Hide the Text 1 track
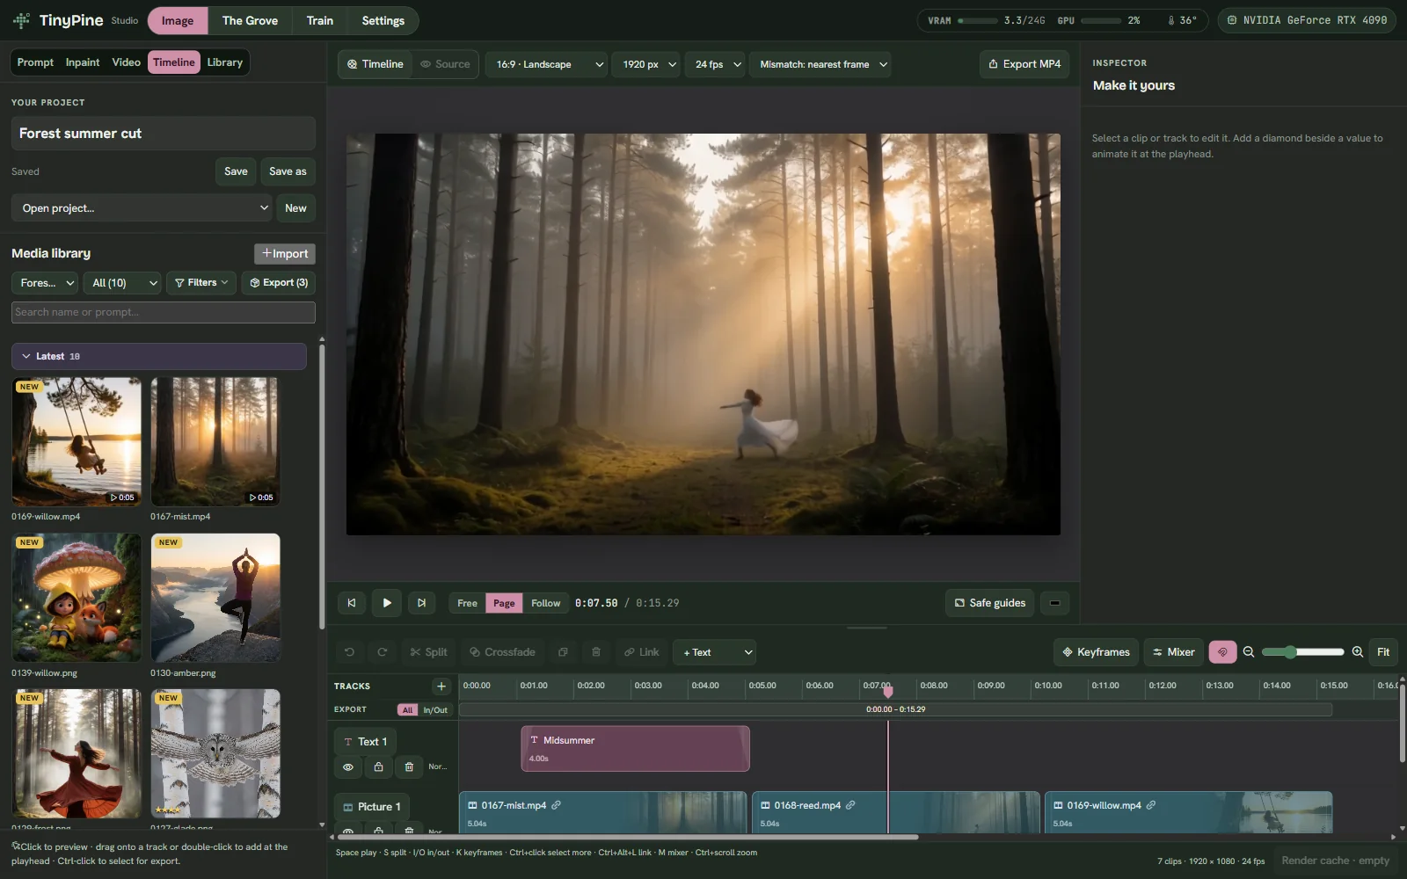The height and width of the screenshot is (879, 1407). tap(348, 767)
